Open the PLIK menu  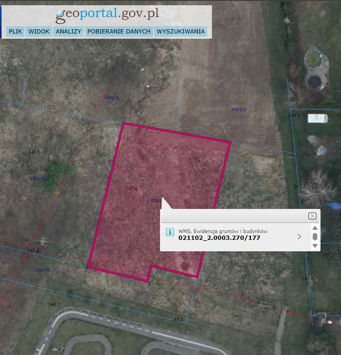(15, 31)
